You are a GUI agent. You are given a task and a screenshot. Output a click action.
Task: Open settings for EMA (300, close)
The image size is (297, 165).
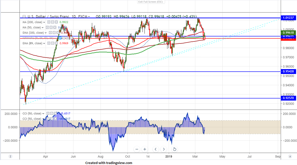(x=54, y=33)
